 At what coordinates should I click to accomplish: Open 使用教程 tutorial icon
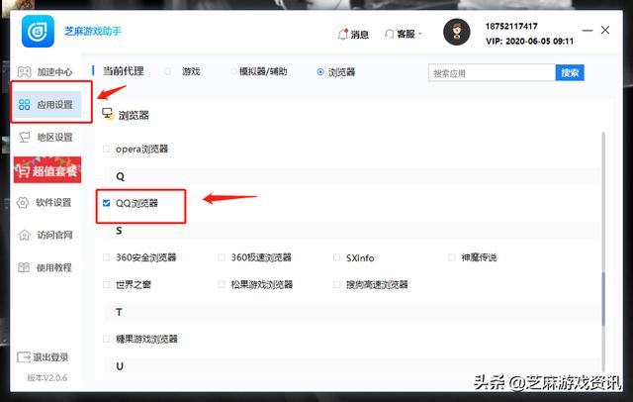(x=24, y=267)
